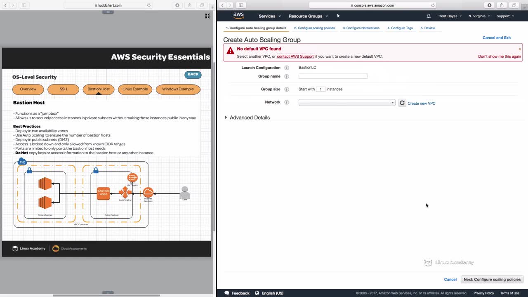The image size is (528, 297).
Task: Open the N. Virginia region menu
Action: tap(479, 16)
